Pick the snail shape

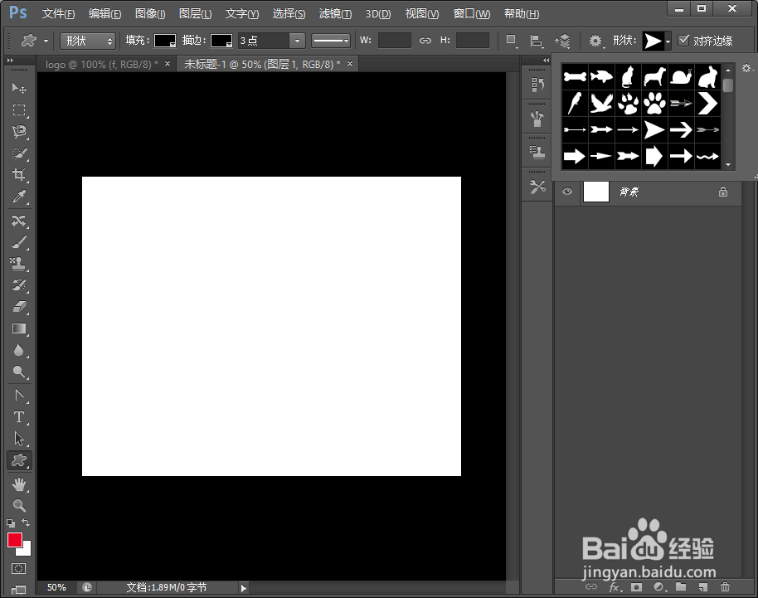coord(681,76)
